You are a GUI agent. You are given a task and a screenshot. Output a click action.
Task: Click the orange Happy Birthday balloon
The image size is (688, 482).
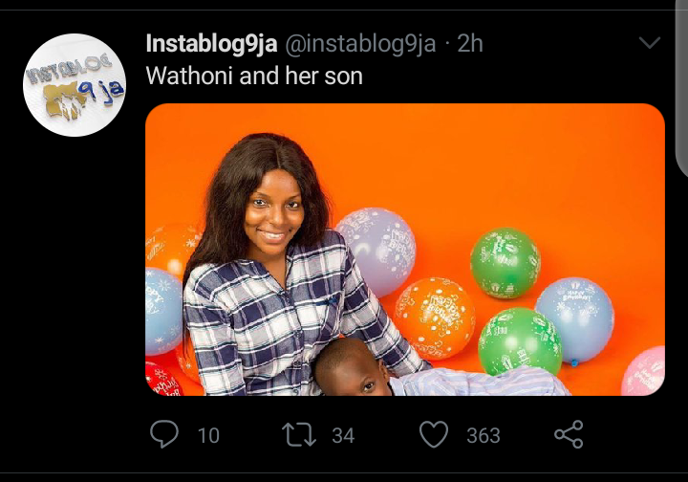pos(435,318)
